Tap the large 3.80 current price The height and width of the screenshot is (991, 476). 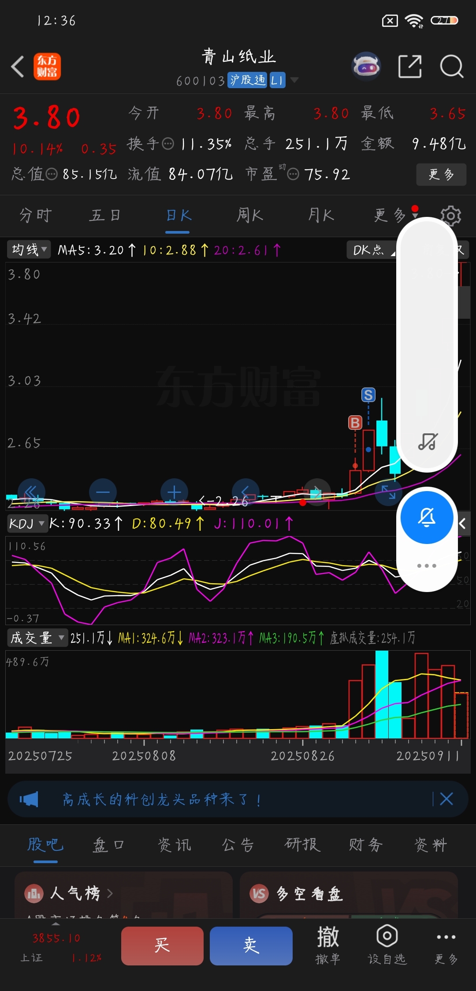(x=47, y=118)
